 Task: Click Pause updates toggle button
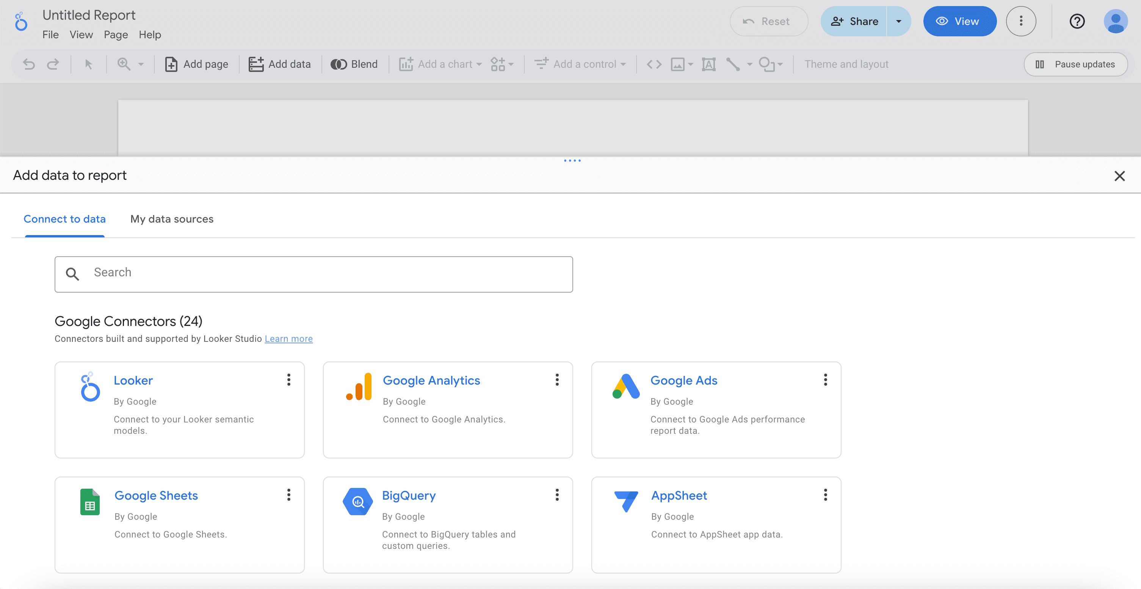point(1075,65)
